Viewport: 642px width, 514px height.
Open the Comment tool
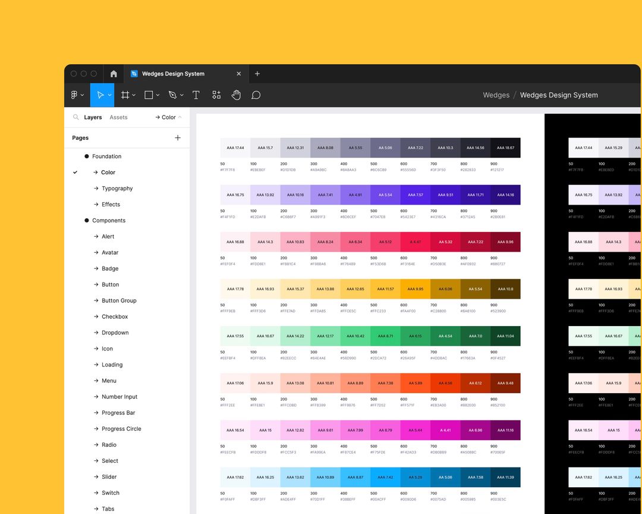[256, 95]
